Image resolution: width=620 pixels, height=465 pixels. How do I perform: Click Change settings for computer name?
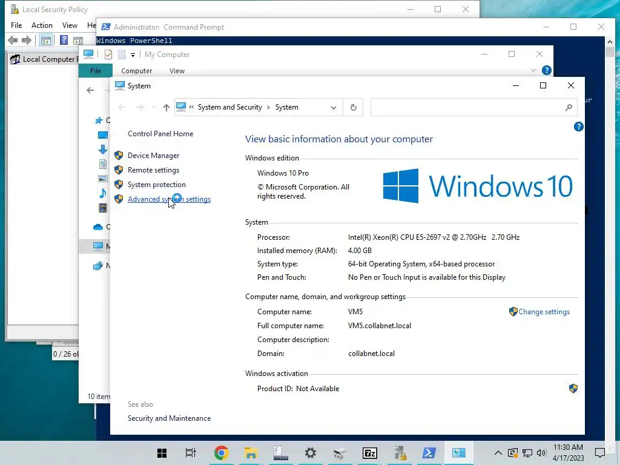[544, 312]
